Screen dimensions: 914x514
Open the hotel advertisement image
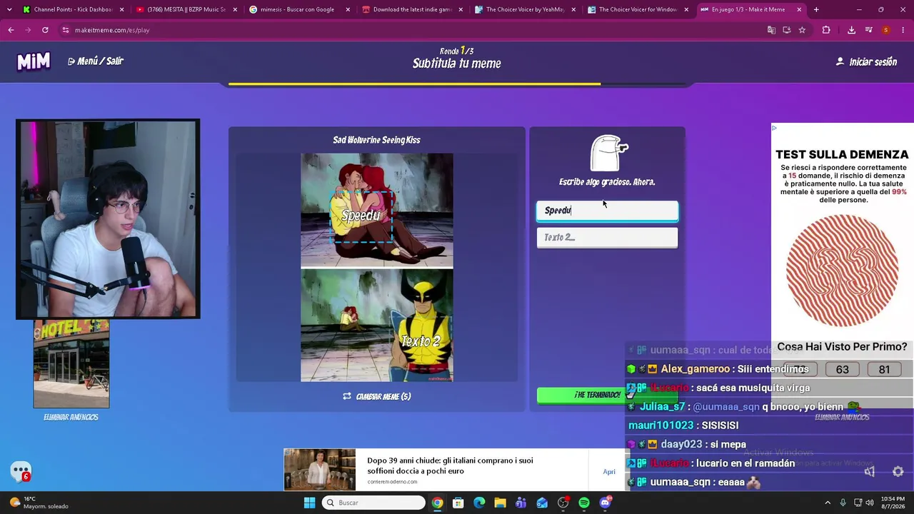point(71,364)
